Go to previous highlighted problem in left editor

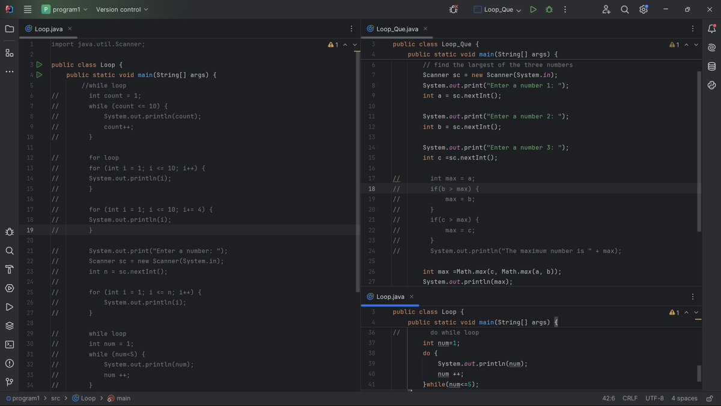pos(345,45)
